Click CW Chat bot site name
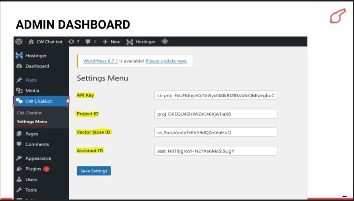Viewport: 354px width, 201px height. tap(50, 42)
